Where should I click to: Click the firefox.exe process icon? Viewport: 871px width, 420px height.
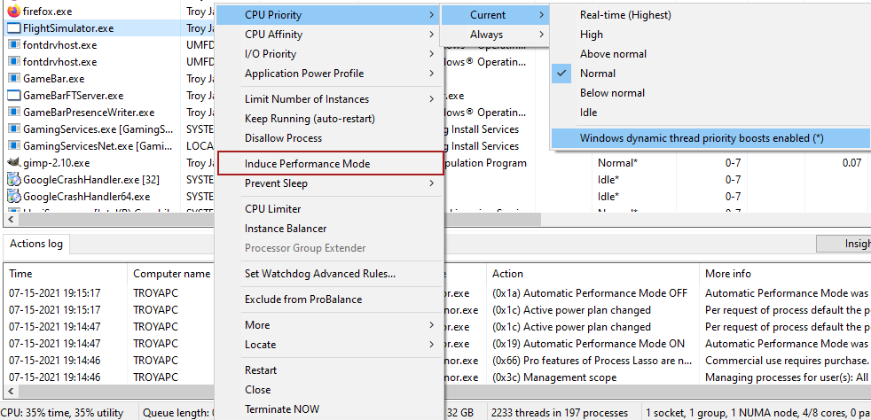coord(14,11)
